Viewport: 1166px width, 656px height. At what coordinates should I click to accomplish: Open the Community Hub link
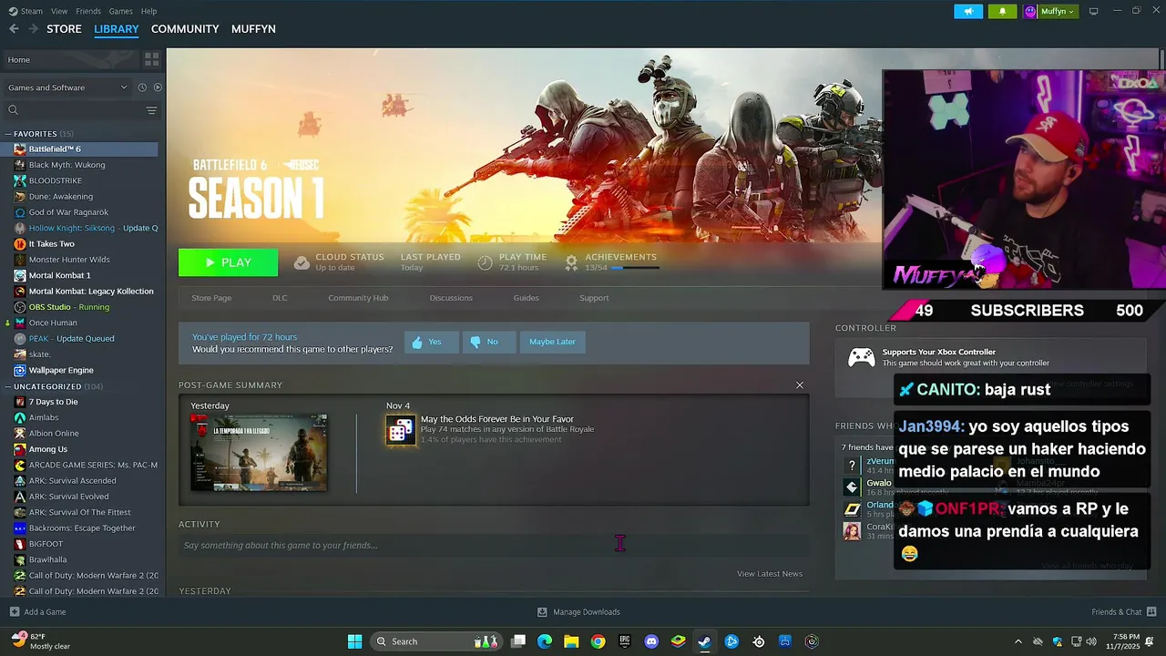pos(358,298)
